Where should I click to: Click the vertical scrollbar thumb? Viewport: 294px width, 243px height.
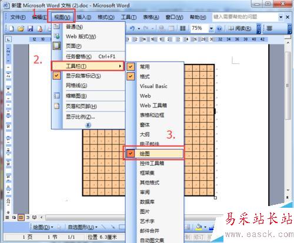click(288, 86)
